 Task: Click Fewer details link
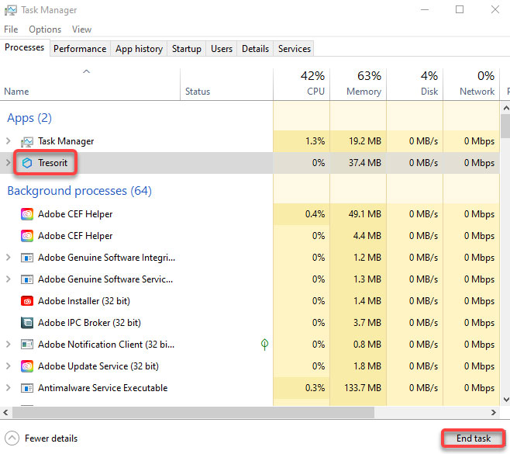51,438
